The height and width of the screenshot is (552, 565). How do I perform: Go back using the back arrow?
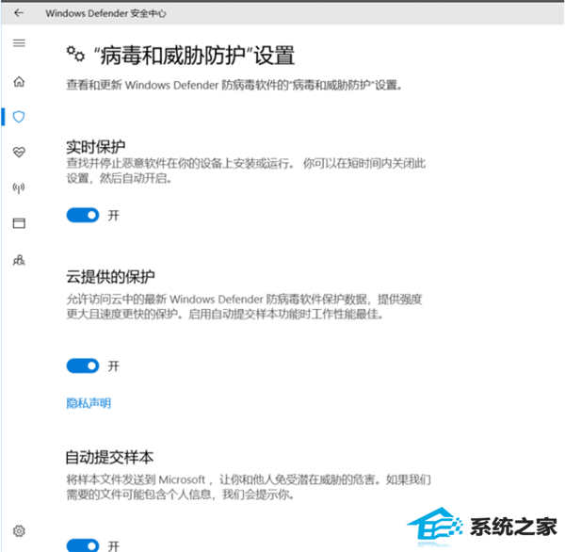(x=19, y=13)
